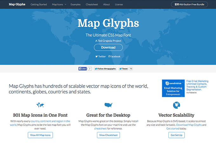Click the Facebook like count of 2
The height and width of the screenshot is (145, 216).
pyautogui.click(x=90, y=69)
